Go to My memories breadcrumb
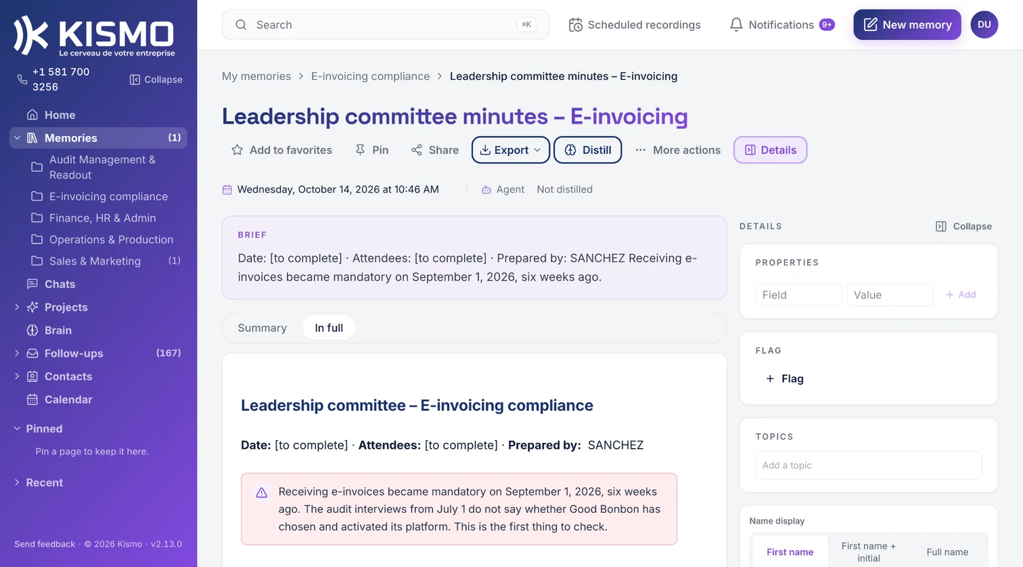This screenshot has height=567, width=1023. point(256,76)
